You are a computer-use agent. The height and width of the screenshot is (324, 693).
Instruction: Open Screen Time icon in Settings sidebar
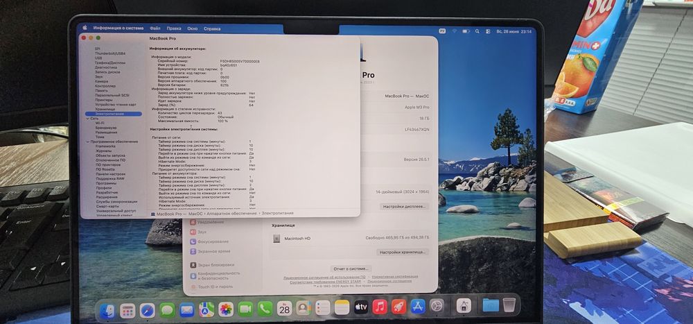pyautogui.click(x=193, y=251)
